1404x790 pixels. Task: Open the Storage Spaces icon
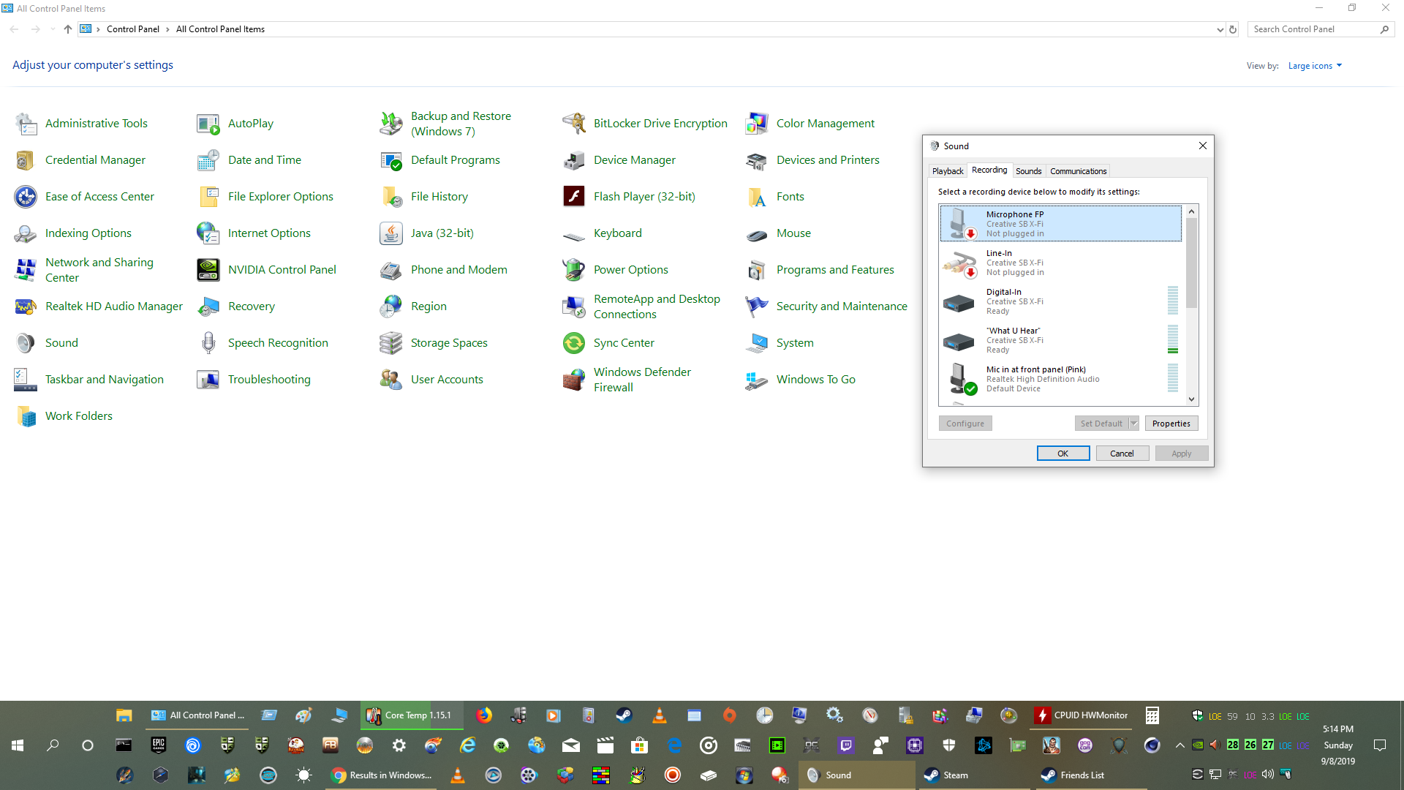click(391, 343)
